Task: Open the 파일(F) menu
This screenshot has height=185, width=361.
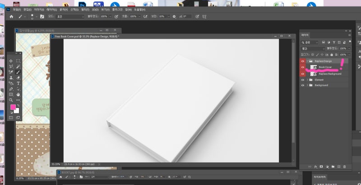Action: coord(17,9)
